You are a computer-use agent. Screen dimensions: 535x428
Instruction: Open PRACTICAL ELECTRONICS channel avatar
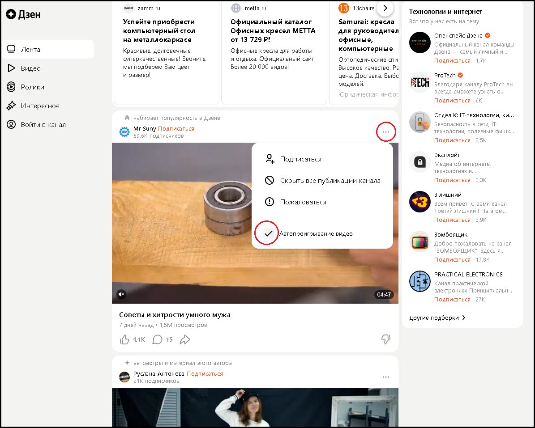coord(419,281)
